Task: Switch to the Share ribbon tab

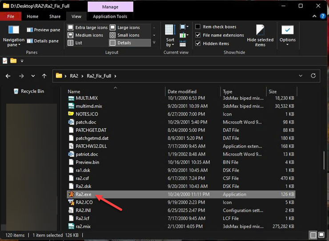Action: point(55,16)
